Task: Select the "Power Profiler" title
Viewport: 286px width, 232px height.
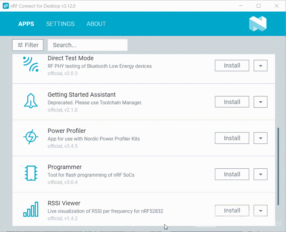Action: pos(66,131)
